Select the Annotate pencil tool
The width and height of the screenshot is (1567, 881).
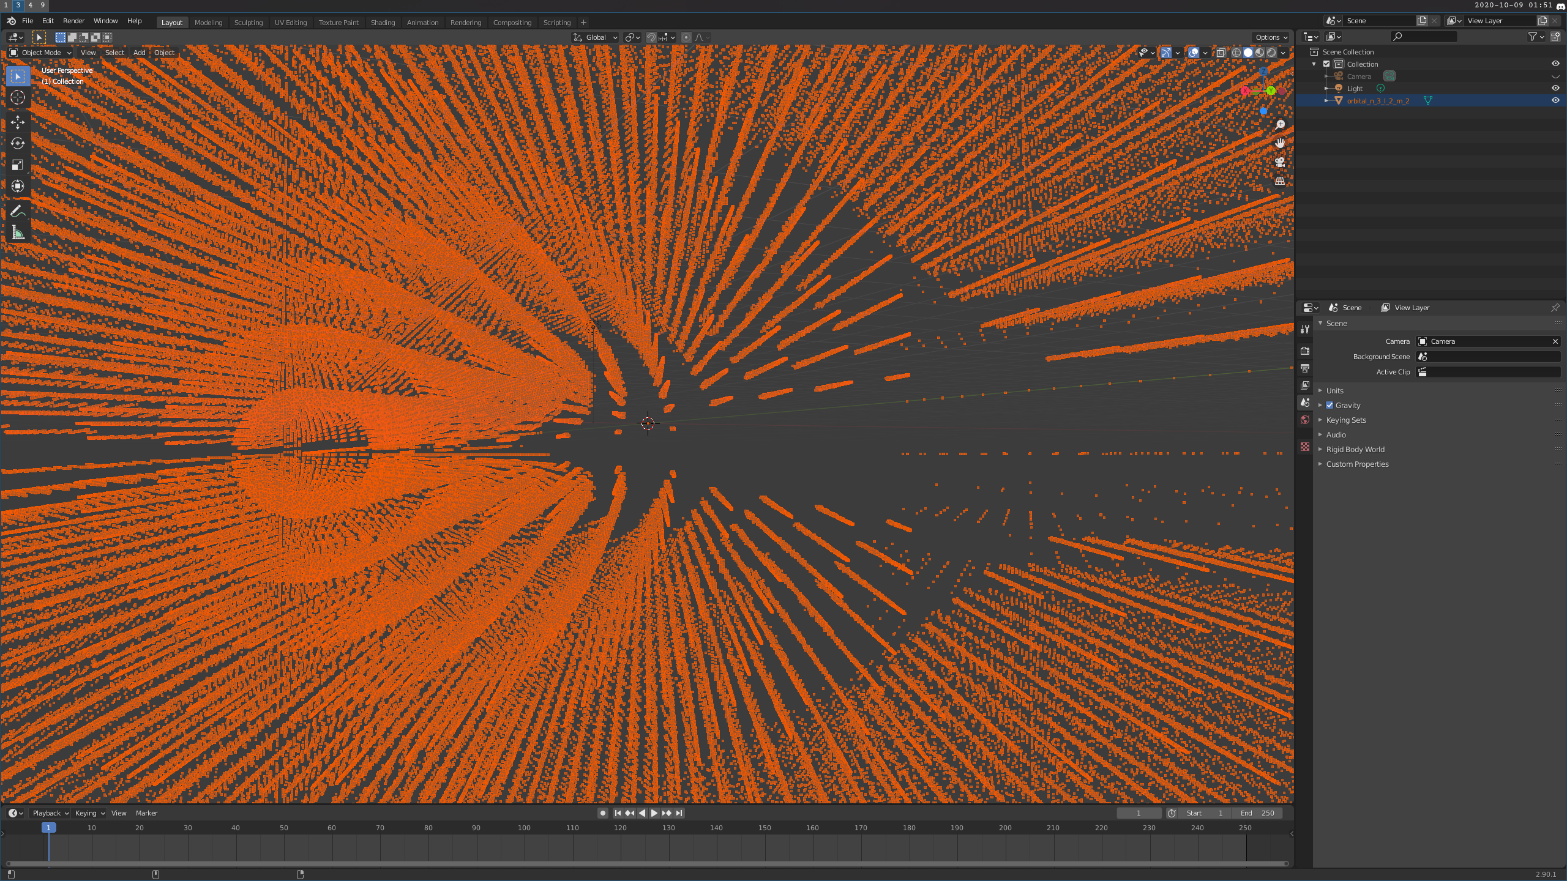coord(18,211)
